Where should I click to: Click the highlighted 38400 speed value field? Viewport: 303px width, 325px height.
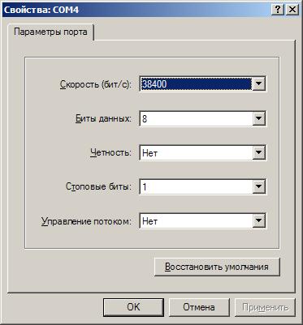pyautogui.click(x=197, y=84)
